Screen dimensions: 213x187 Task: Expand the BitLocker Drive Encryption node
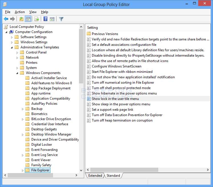point(23,119)
